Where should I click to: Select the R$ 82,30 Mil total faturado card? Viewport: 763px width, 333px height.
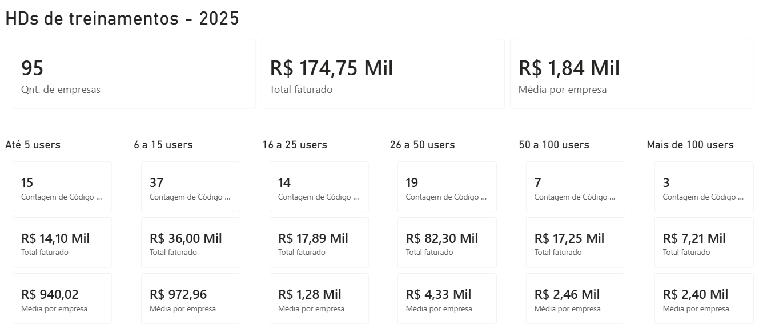447,242
